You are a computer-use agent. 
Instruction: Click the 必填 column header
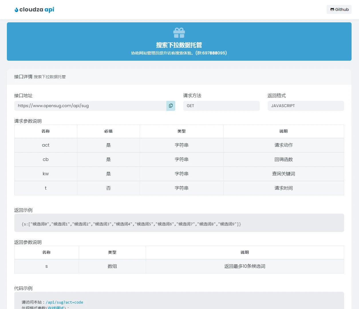(108, 131)
